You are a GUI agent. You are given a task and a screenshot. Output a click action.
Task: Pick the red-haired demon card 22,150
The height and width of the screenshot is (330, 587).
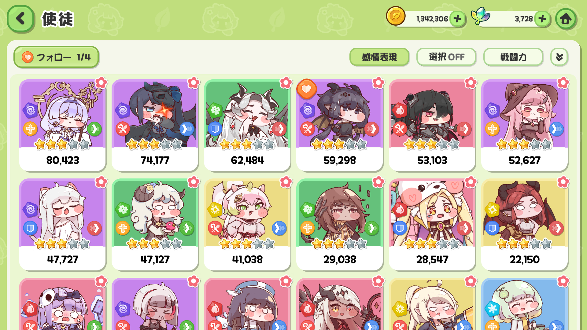coord(524,225)
